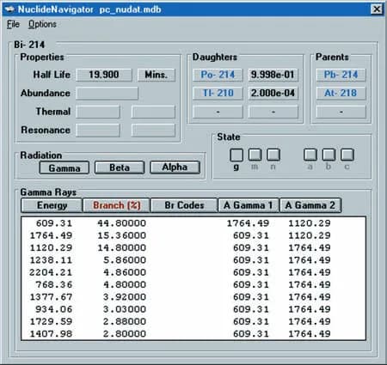Sort by Branch (%) column header

tap(116, 205)
